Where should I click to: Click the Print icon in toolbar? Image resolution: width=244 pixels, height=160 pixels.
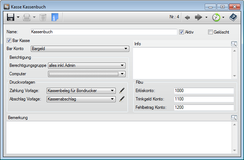coord(26,17)
